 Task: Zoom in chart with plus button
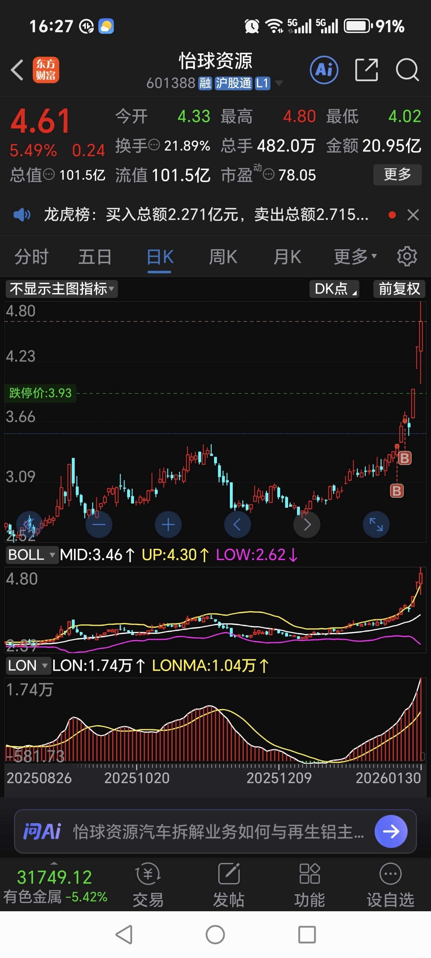(168, 525)
